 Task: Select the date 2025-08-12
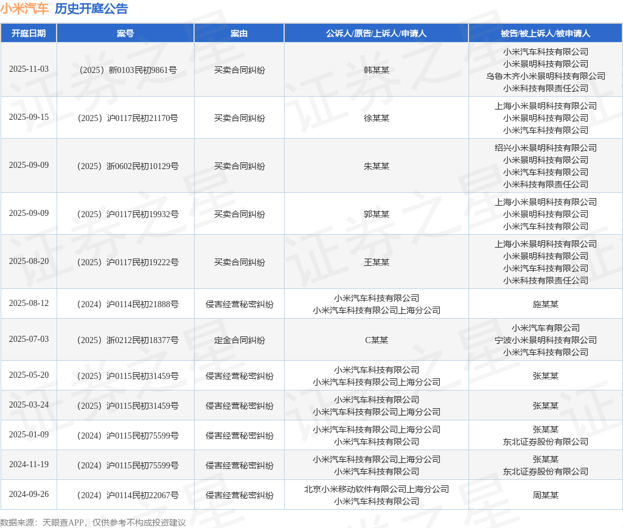pos(29,303)
